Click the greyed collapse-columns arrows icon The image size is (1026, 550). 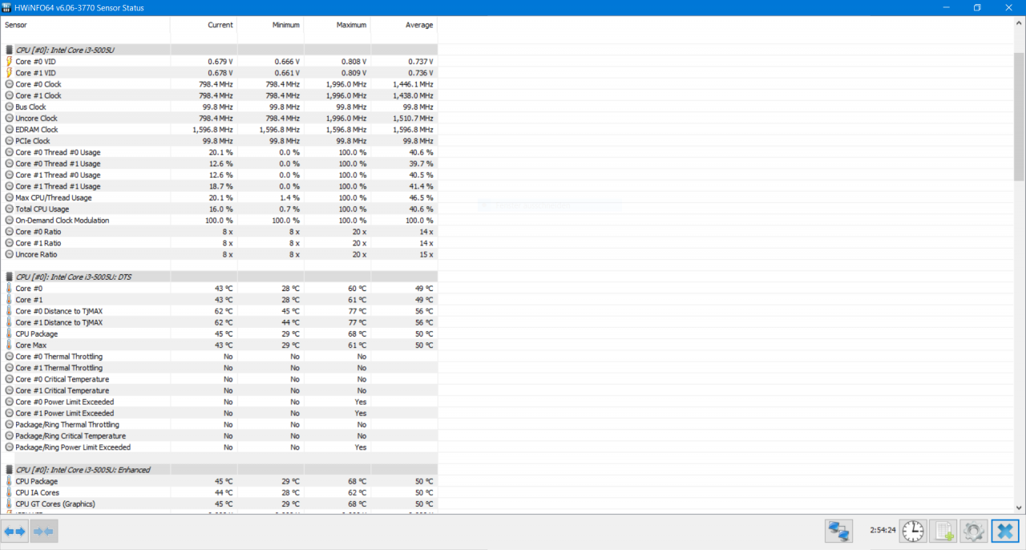click(43, 532)
